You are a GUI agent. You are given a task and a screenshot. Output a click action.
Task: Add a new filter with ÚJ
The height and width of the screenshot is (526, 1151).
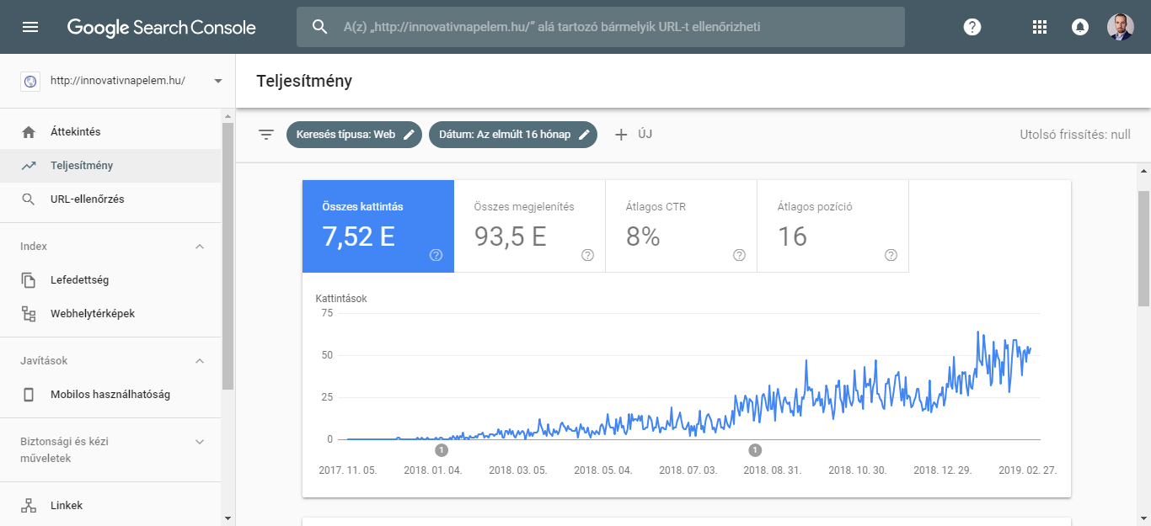click(x=633, y=135)
